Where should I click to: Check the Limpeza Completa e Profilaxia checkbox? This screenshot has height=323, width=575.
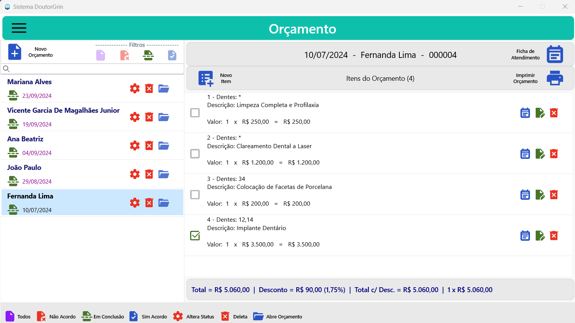point(195,113)
